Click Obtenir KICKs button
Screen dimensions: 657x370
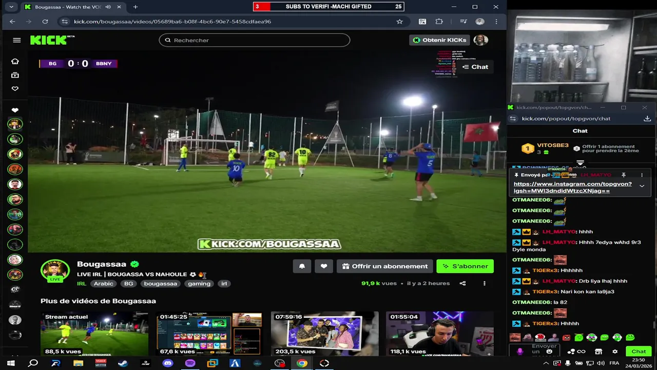pyautogui.click(x=439, y=40)
